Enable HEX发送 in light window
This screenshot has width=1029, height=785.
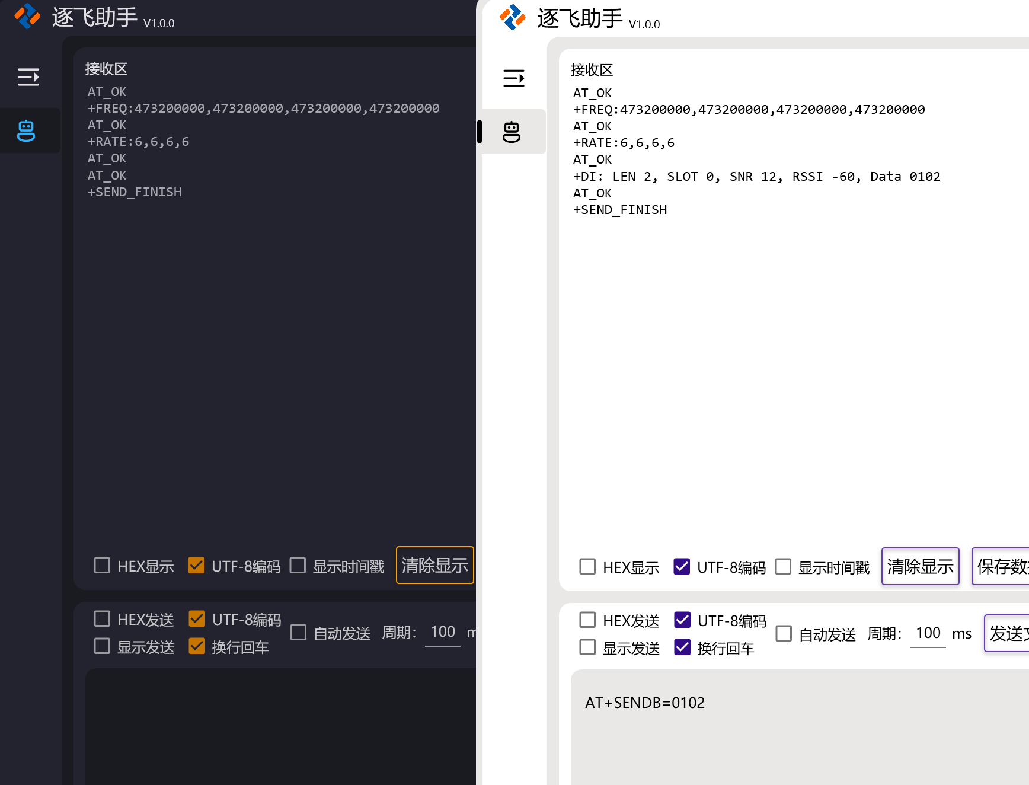coord(587,620)
